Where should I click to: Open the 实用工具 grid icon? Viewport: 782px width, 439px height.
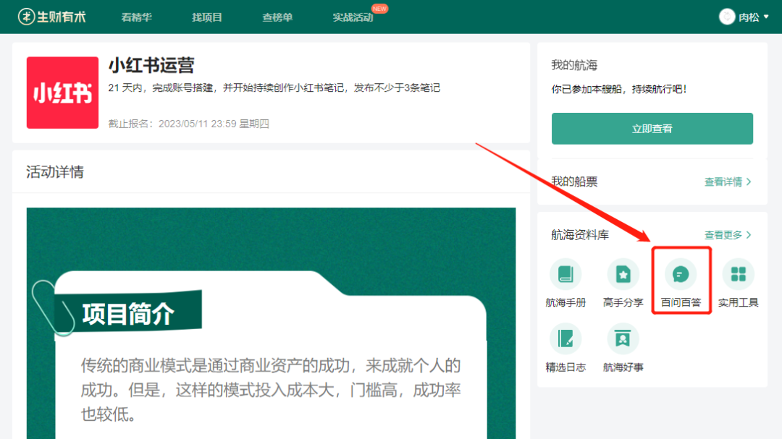738,274
